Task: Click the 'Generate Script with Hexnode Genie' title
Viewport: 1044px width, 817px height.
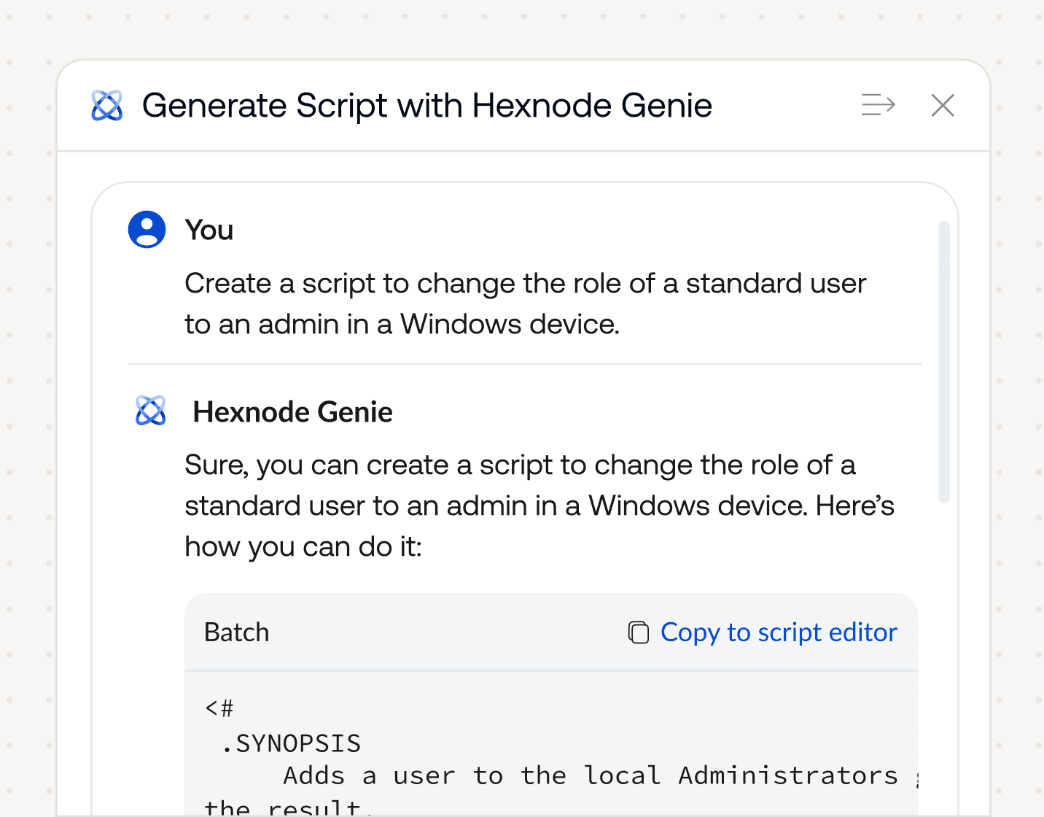Action: coord(427,106)
